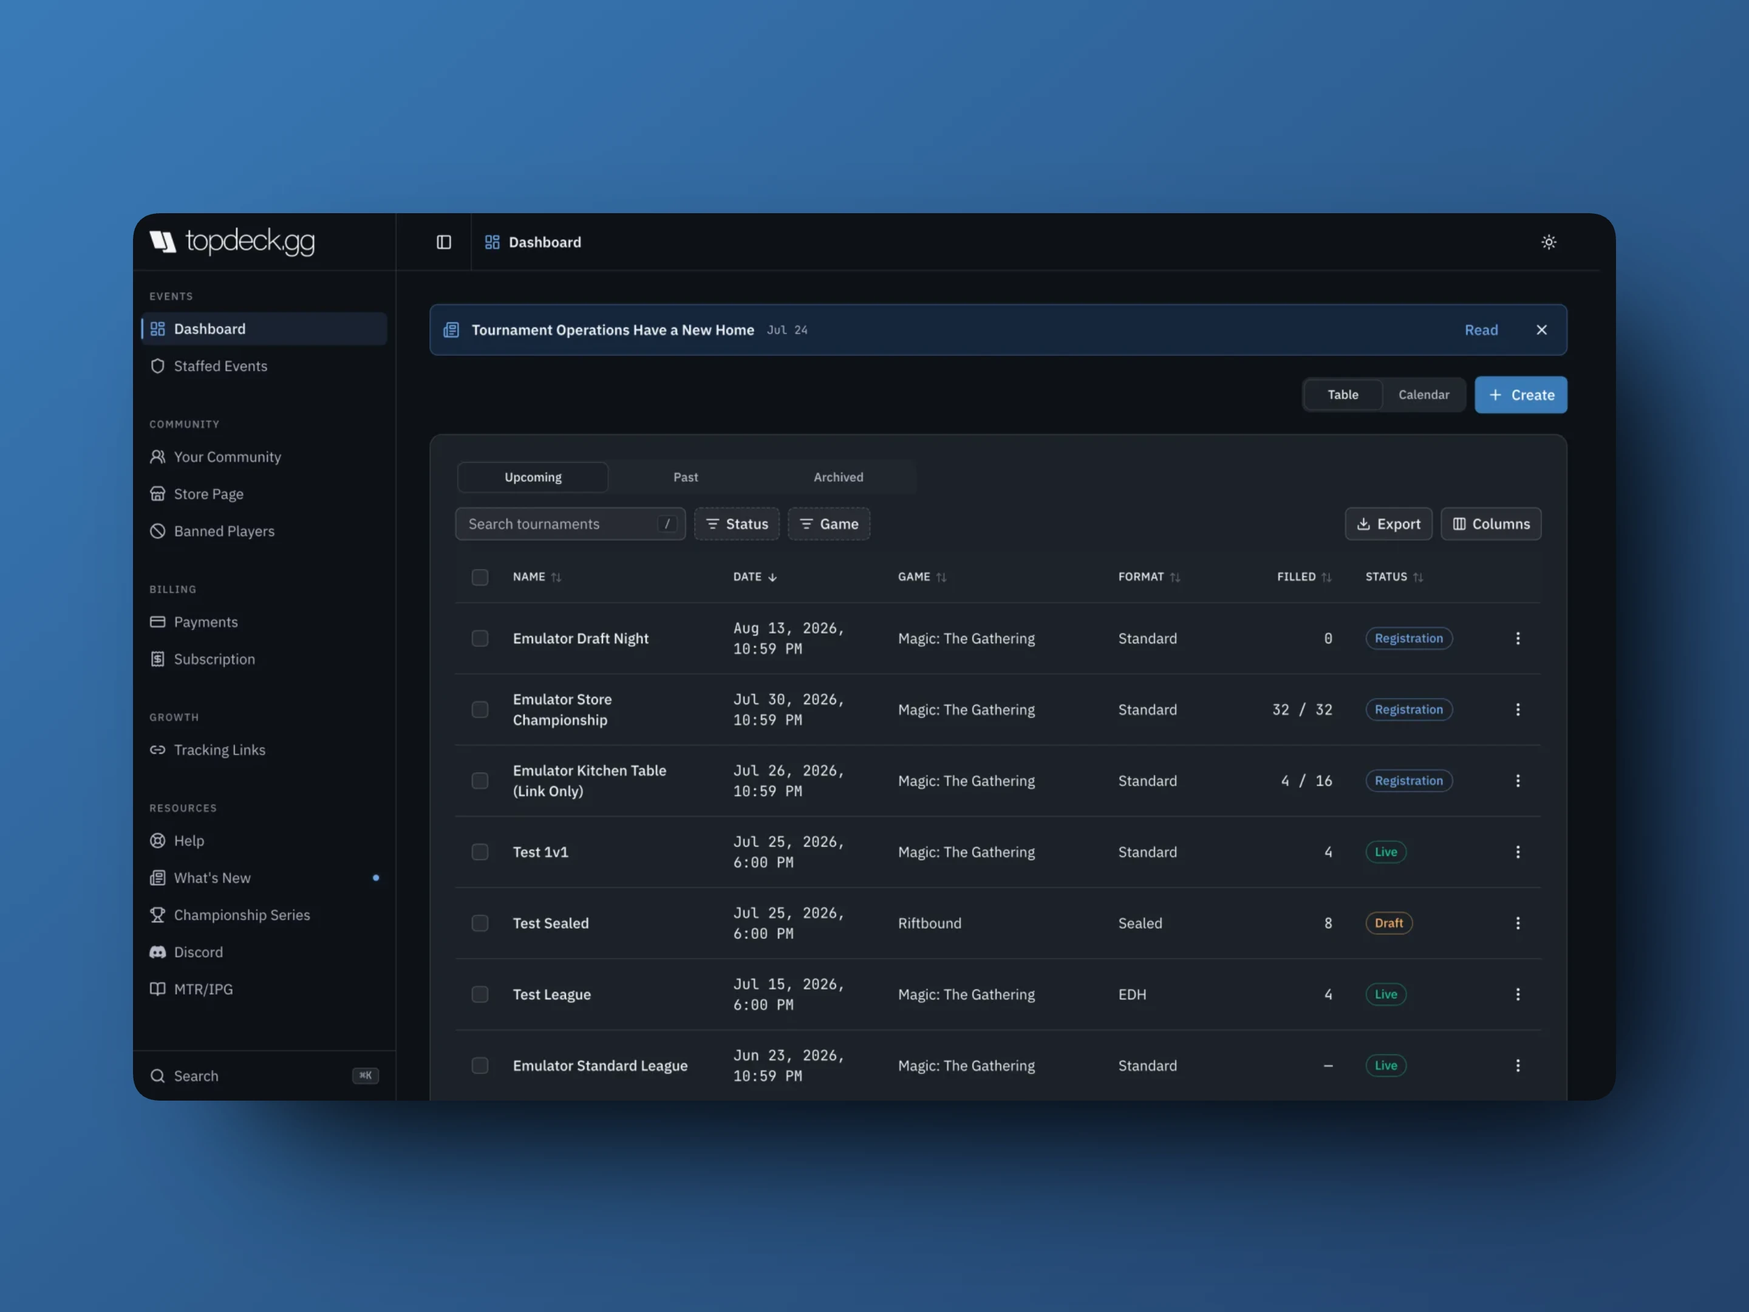The image size is (1749, 1312).
Task: Click the Staffed Events shield icon
Action: click(x=157, y=366)
